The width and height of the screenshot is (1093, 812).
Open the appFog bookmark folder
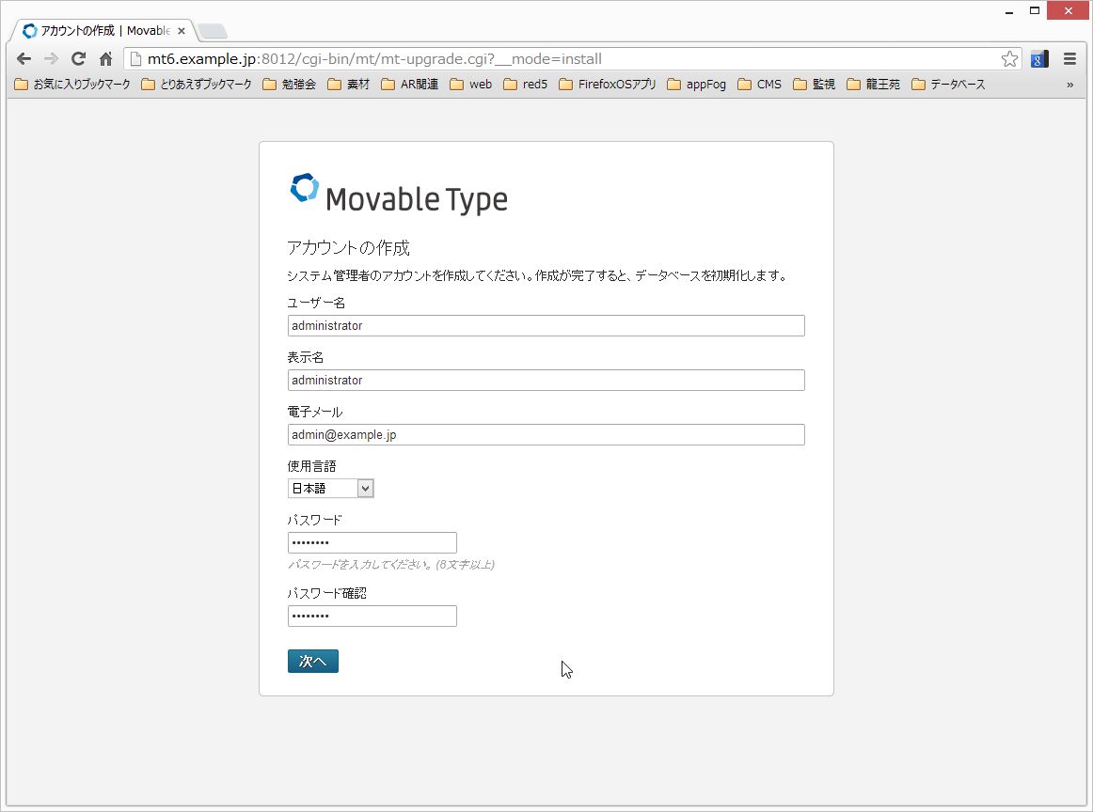point(696,85)
